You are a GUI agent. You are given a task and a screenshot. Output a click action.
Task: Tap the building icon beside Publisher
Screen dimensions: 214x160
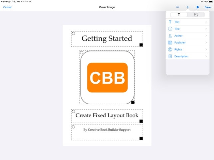(170, 42)
